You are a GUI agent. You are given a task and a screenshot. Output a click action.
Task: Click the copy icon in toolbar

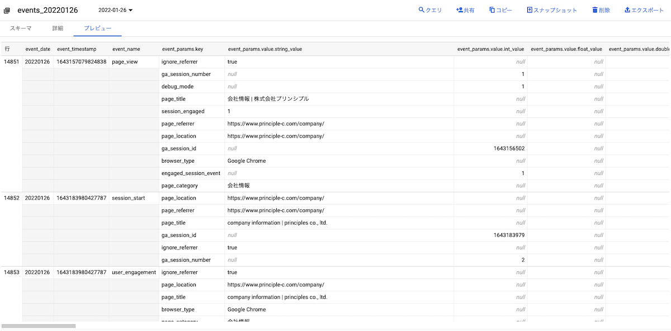tap(492, 10)
